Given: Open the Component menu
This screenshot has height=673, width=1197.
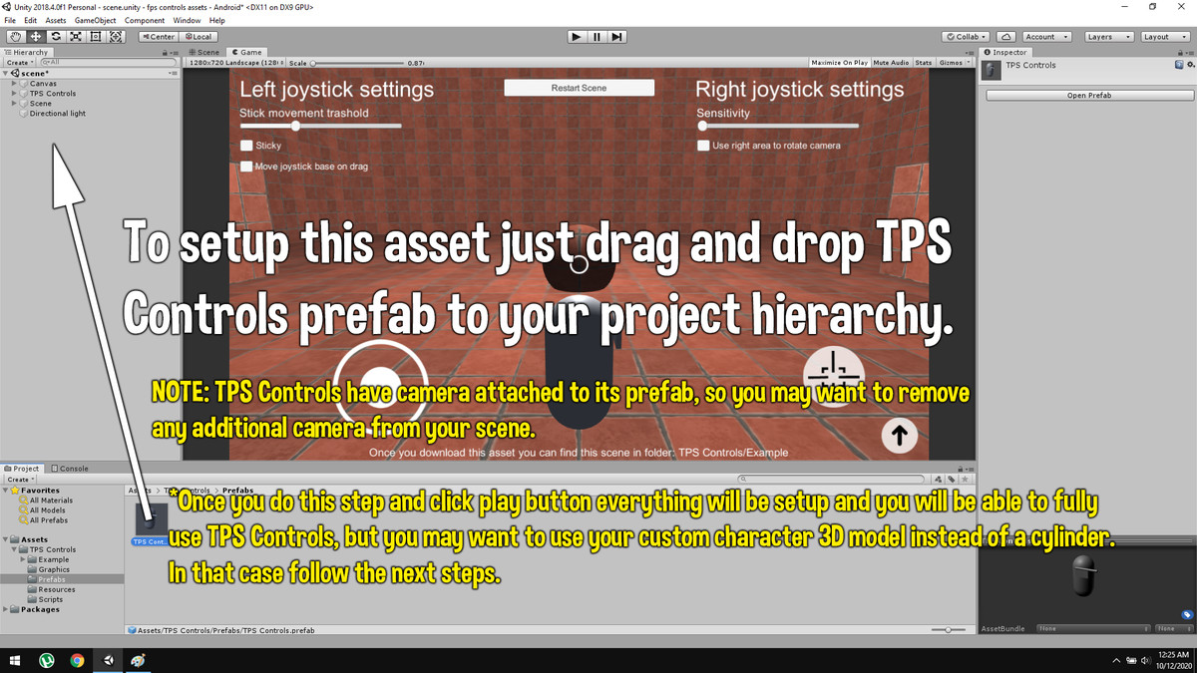Looking at the screenshot, I should 145,20.
